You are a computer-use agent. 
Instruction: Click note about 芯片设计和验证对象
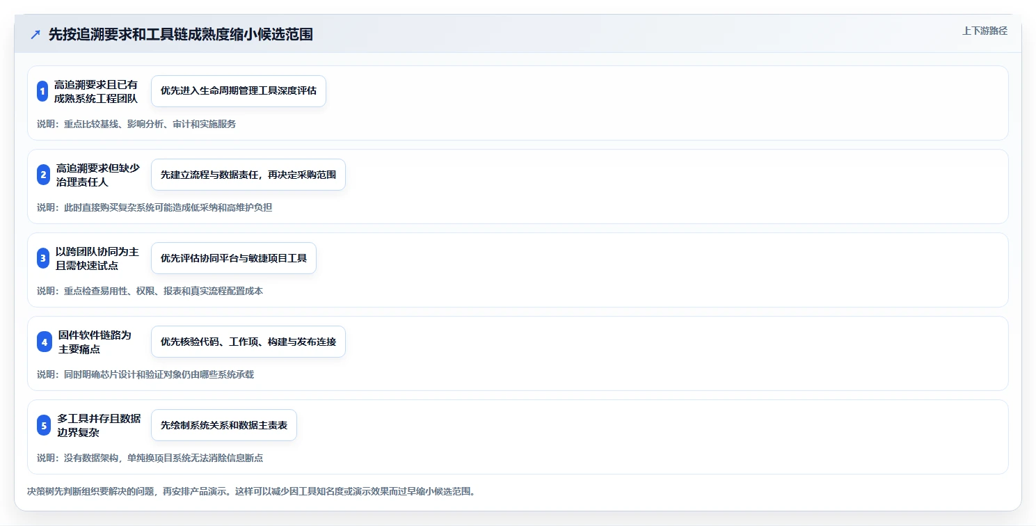pyautogui.click(x=145, y=374)
